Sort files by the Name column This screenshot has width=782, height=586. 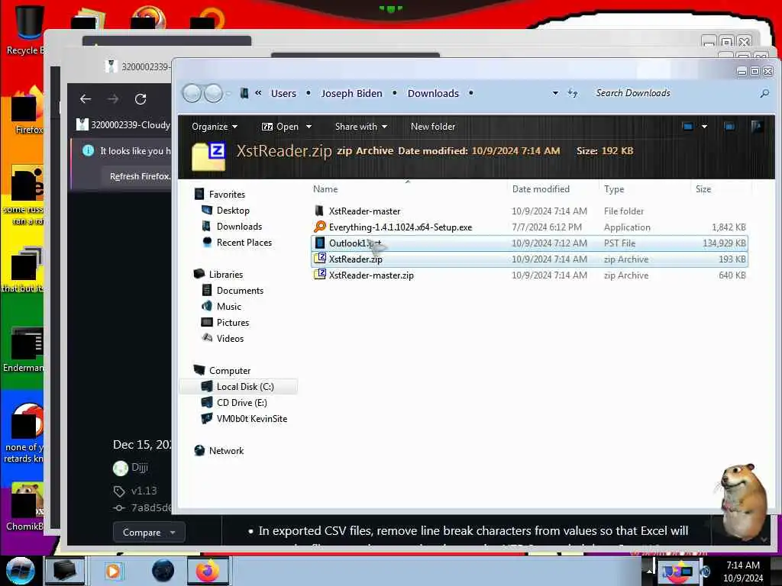click(325, 189)
